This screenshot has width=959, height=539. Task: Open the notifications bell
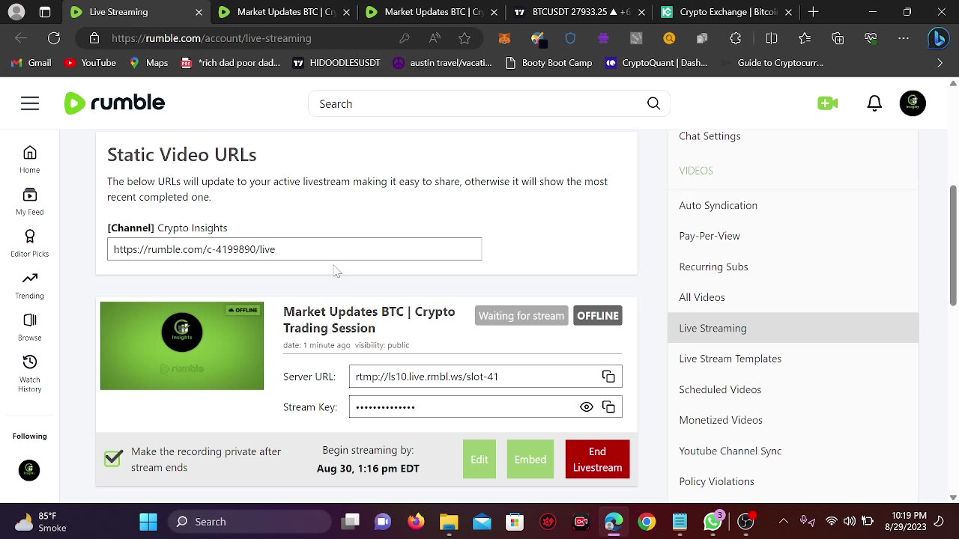pos(874,103)
